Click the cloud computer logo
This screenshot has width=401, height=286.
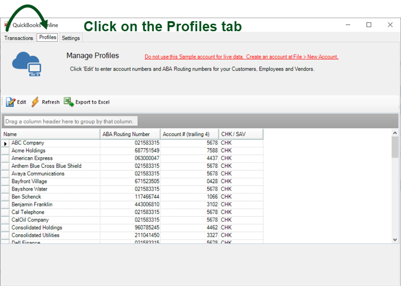click(27, 64)
